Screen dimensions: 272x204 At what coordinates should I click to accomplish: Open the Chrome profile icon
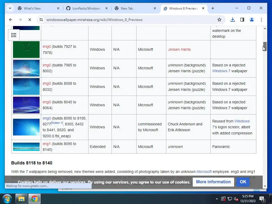click(252, 20)
